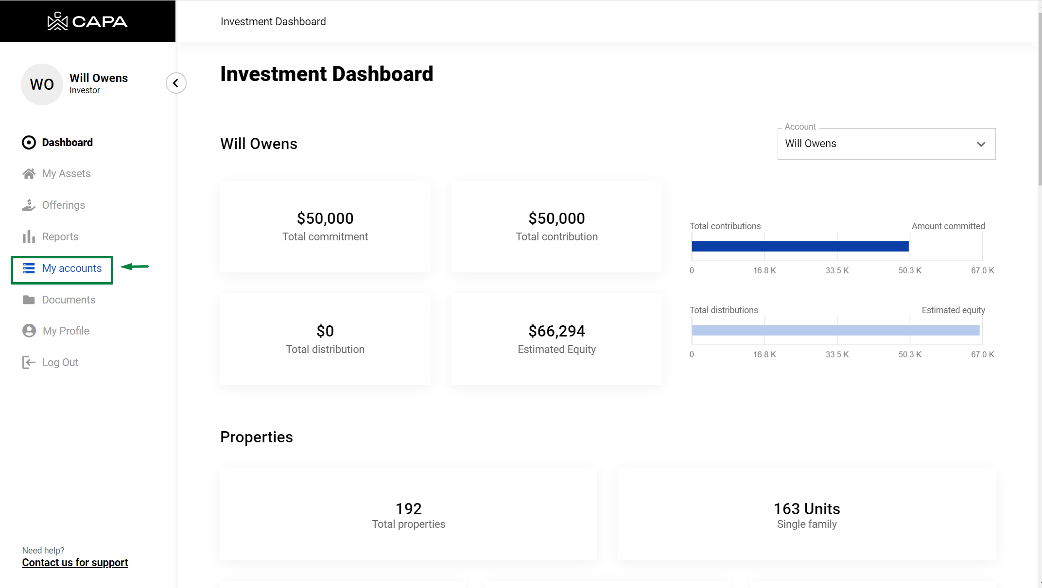Collapse the sidebar with chevron button
1042x588 pixels.
pos(176,83)
